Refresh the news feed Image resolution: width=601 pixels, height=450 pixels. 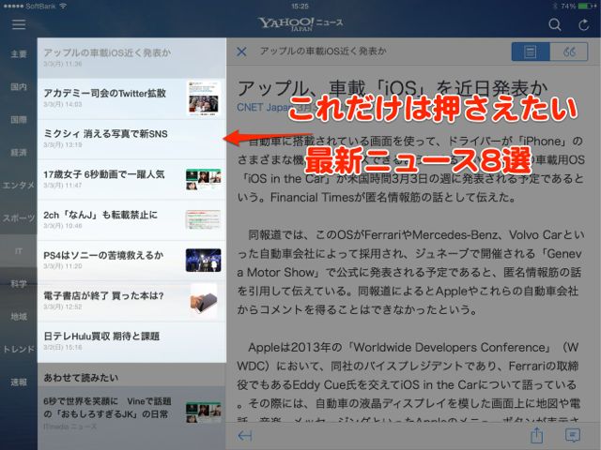[x=583, y=25]
